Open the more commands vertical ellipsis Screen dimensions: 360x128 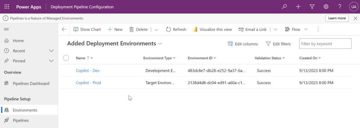318,30
